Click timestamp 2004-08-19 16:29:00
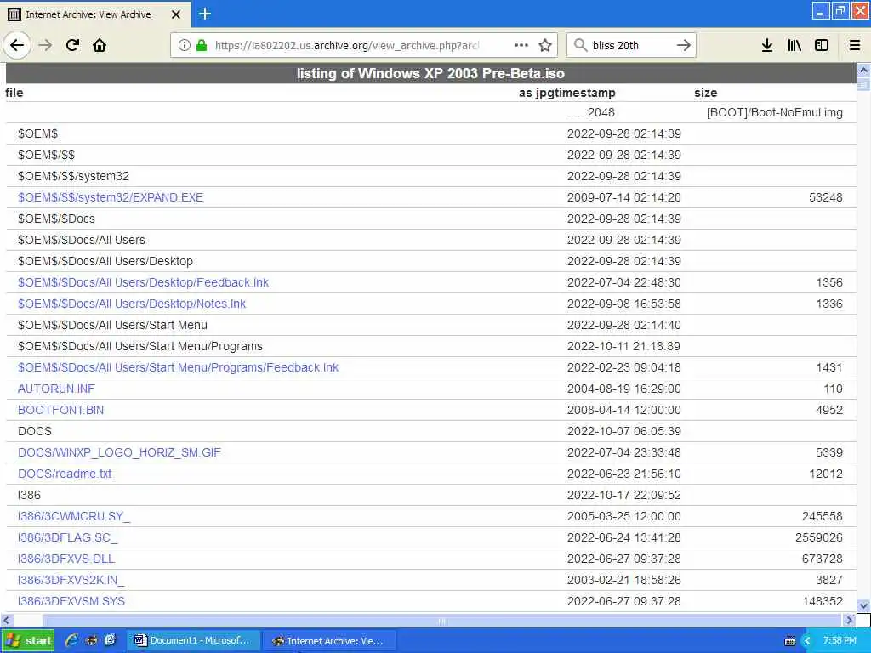Image resolution: width=871 pixels, height=653 pixels. (x=623, y=389)
